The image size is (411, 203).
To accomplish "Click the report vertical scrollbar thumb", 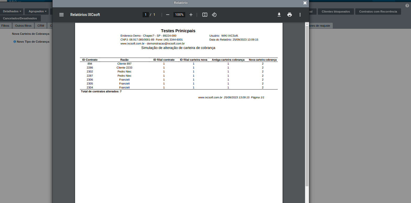I will pos(307,106).
